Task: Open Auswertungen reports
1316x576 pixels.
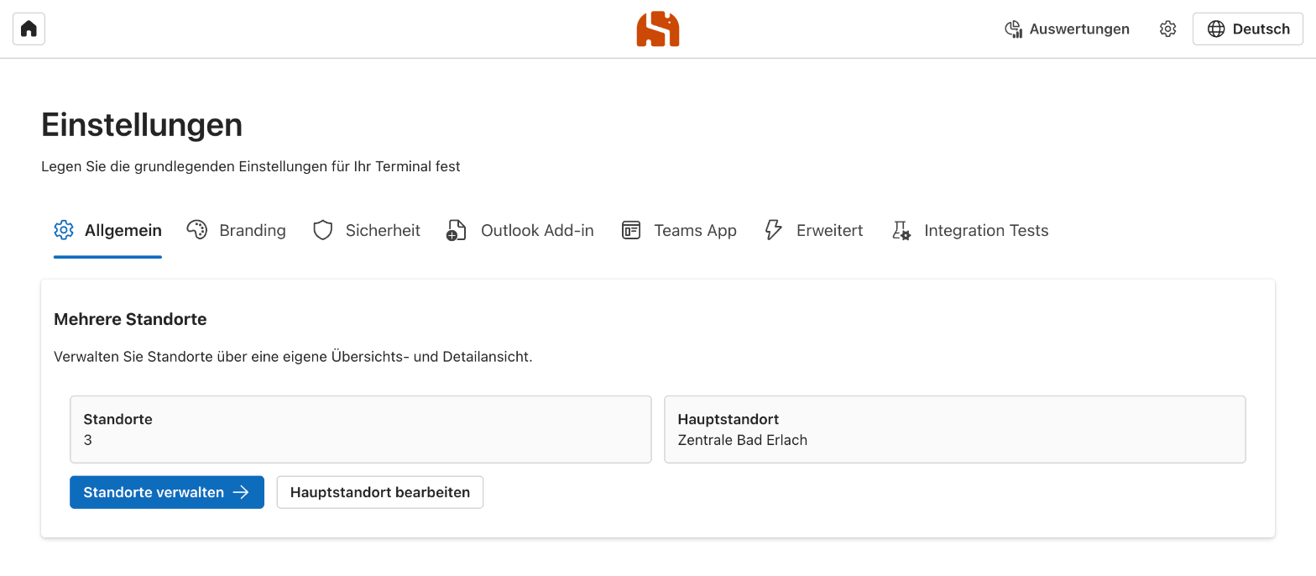Action: (1067, 29)
